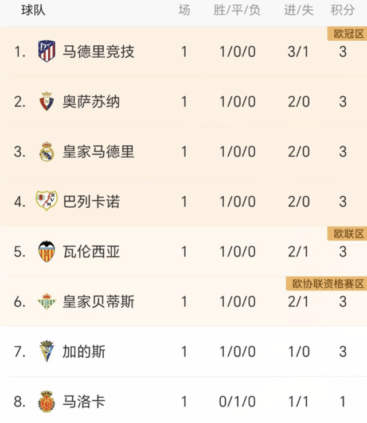Click the Real Betis club crest
This screenshot has width=367, height=423.
46,301
